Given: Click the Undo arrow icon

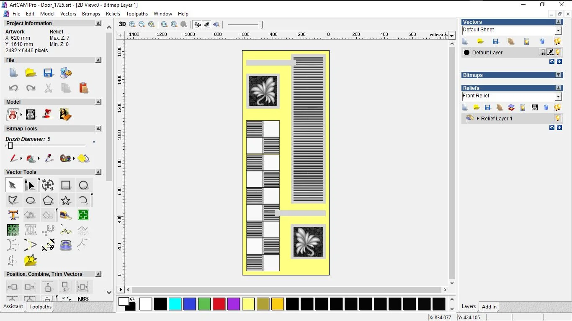Looking at the screenshot, I should pyautogui.click(x=13, y=88).
